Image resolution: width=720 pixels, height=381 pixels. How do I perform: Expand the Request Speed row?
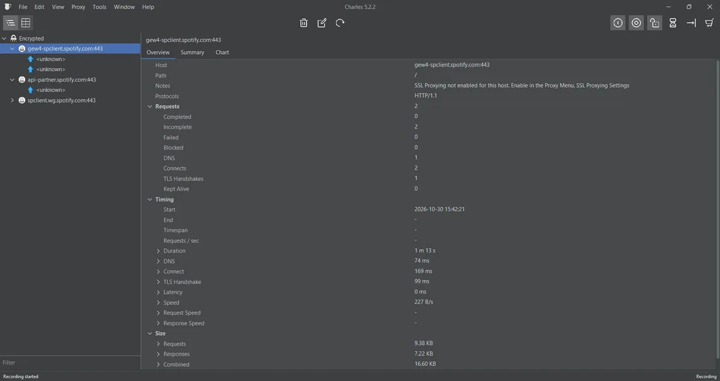point(158,313)
